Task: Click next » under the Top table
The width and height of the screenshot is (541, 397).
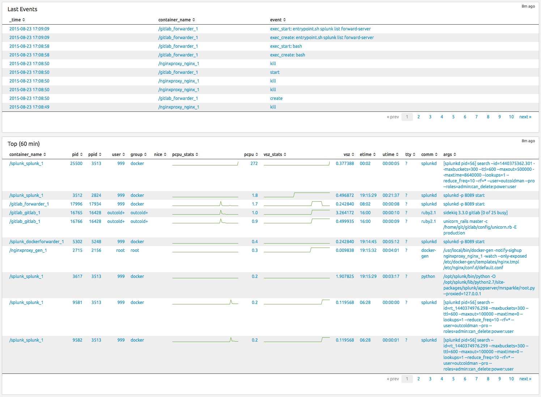Action: click(x=525, y=379)
